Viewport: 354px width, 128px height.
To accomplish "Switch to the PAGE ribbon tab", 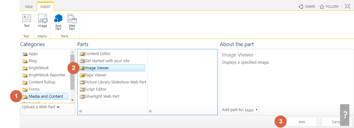I will coord(29,7).
